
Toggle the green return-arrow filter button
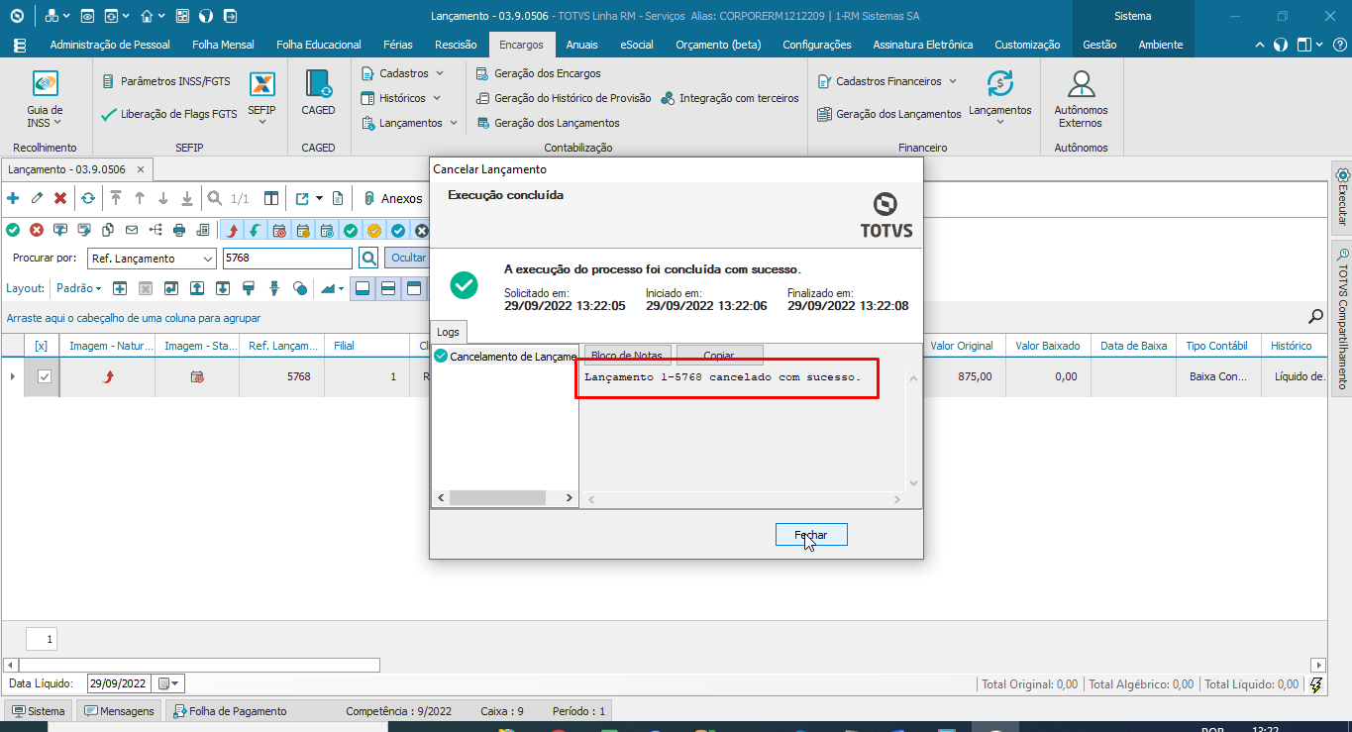click(x=256, y=230)
